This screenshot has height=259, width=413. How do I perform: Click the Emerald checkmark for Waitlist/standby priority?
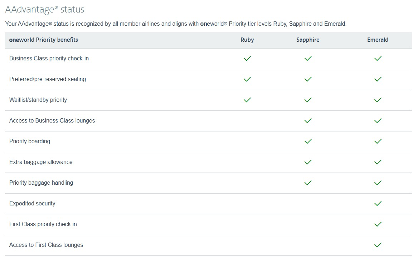pos(378,100)
